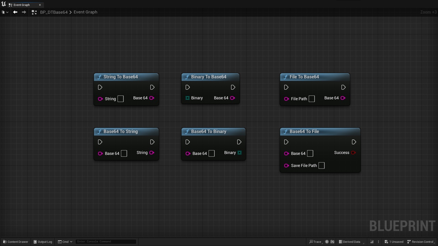Click the String value box on String To Base64
The image size is (438, 246).
pos(120,99)
